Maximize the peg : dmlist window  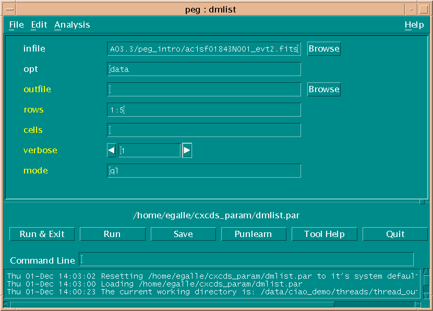coord(424,9)
